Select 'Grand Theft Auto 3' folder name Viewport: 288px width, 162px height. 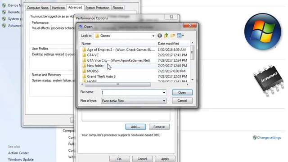tap(101, 76)
